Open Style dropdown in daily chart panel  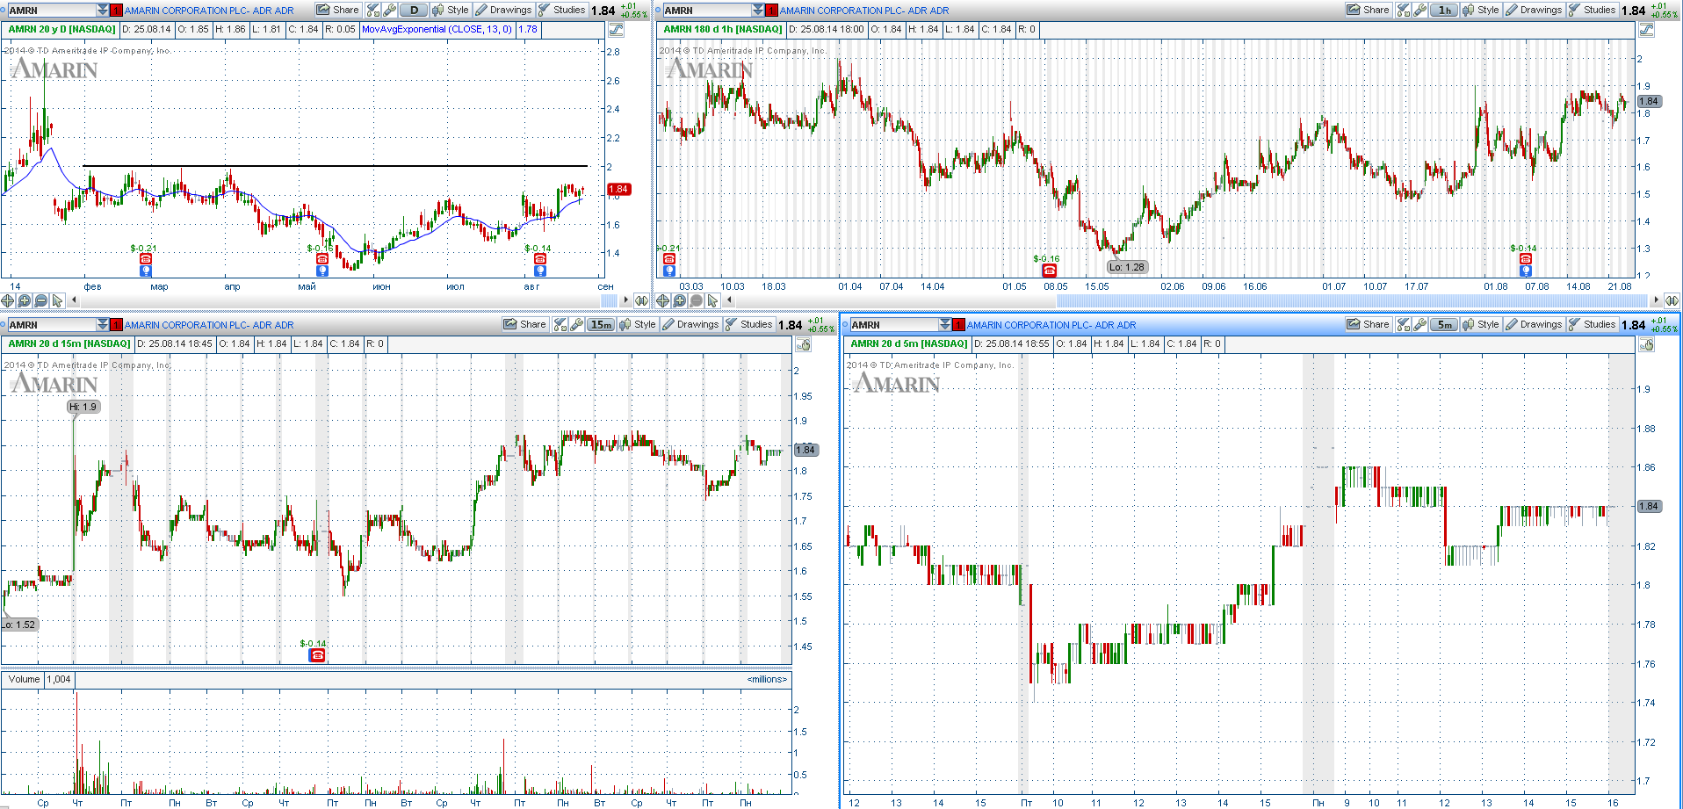pos(451,10)
